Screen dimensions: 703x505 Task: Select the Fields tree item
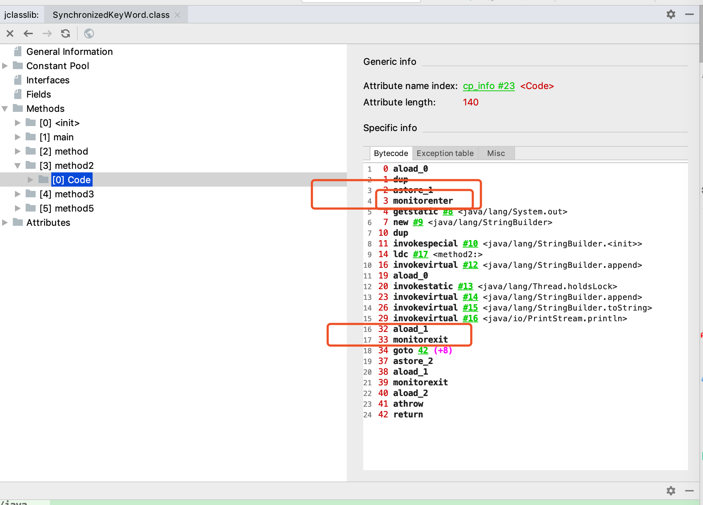[38, 94]
